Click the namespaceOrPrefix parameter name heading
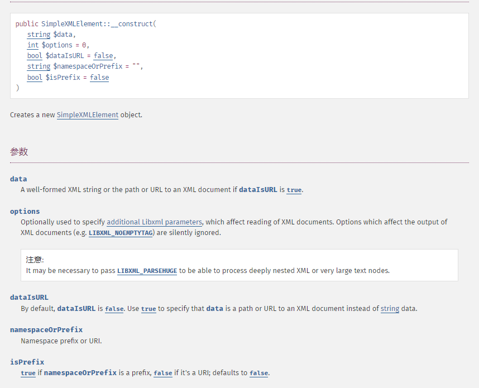This screenshot has height=388, width=479. click(x=46, y=329)
